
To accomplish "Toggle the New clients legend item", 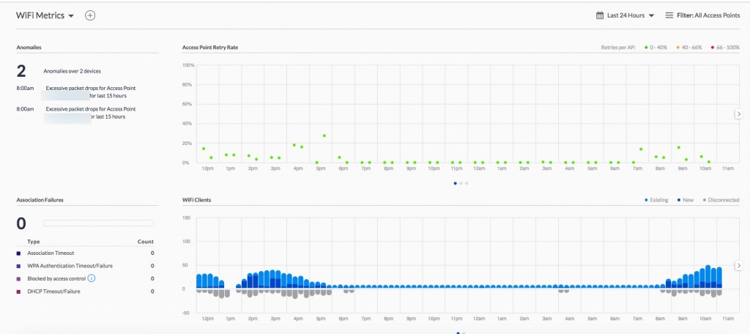I will (x=686, y=199).
